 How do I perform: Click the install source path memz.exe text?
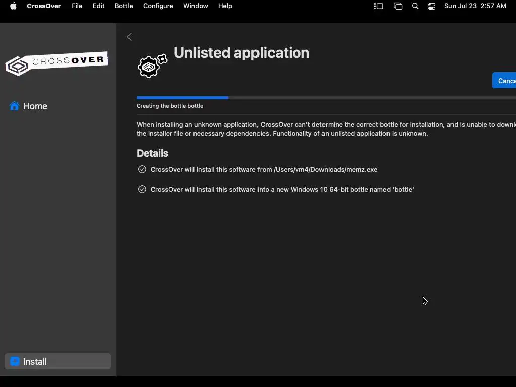tap(264, 169)
